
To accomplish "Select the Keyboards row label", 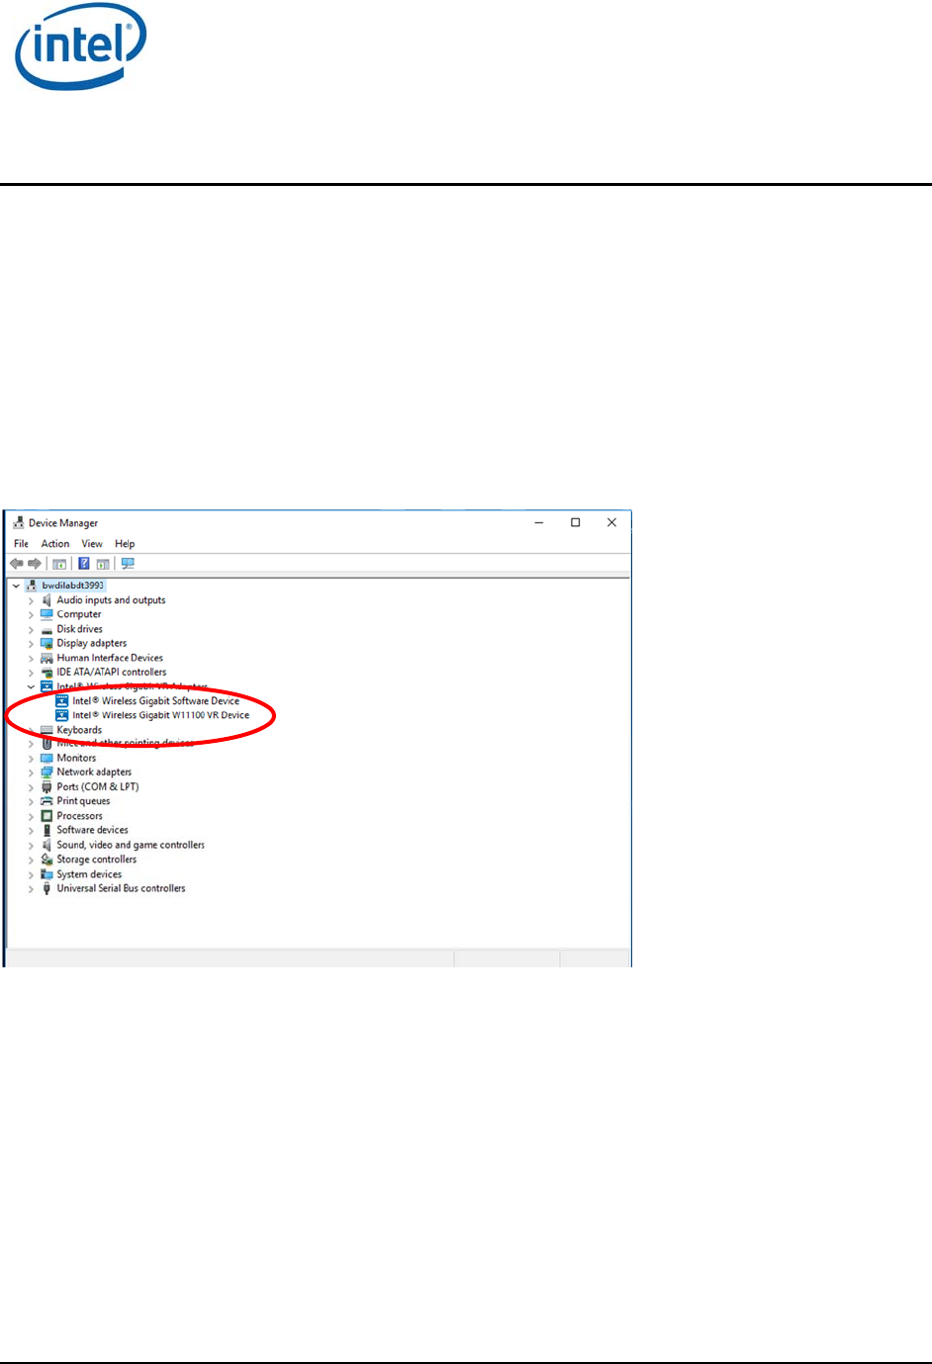I will pos(79,730).
